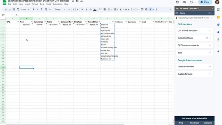Open the fill color picker
Screen dimensions: 222x125
tap(100, 9)
